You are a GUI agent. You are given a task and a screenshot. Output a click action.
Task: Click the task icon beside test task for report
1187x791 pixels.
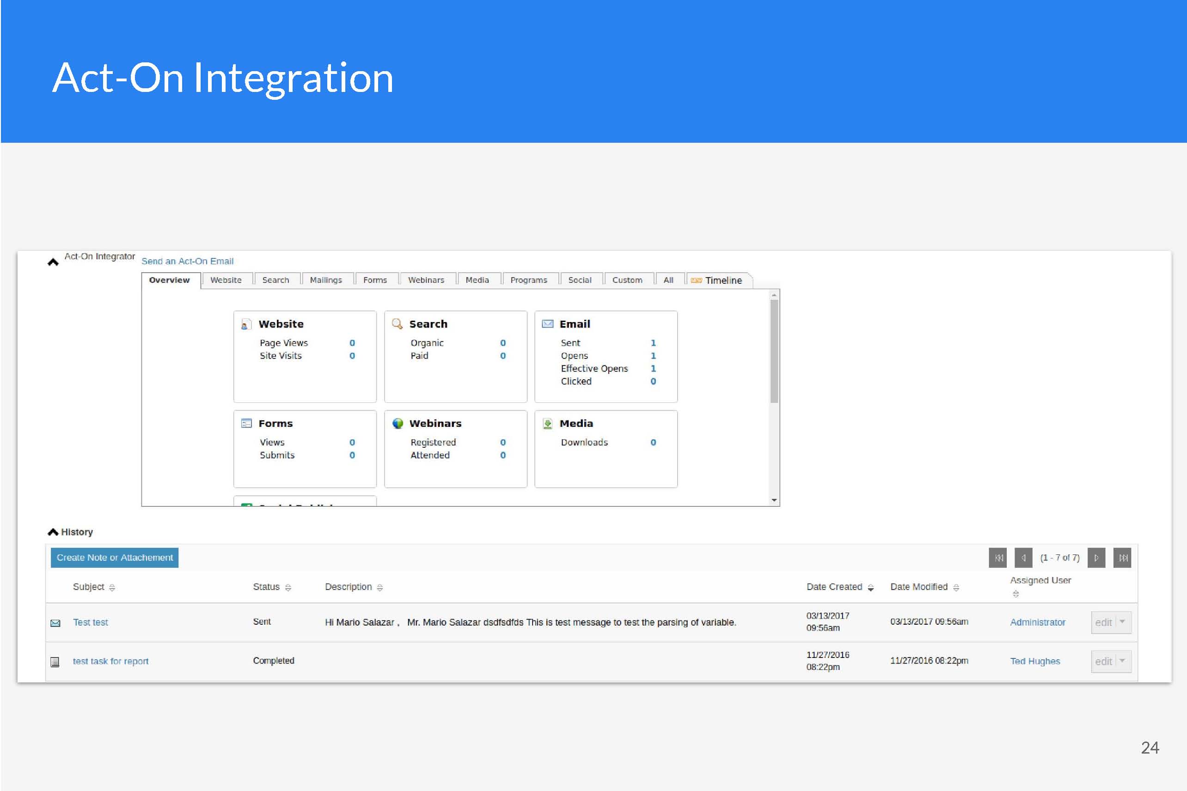click(x=55, y=661)
